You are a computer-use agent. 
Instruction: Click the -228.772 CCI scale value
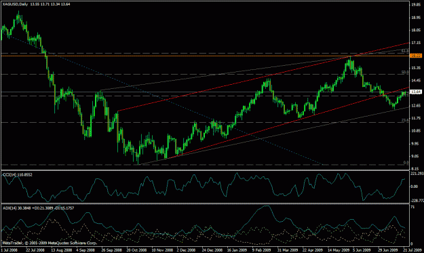tap(417, 200)
